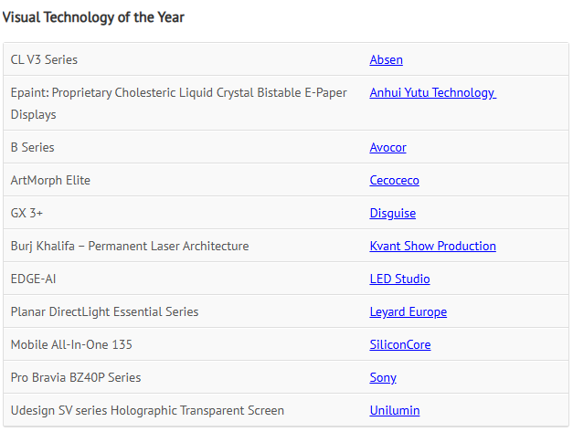Click the Burj Khalifa Permanent Laser Architecture entry
573x432 pixels.
130,246
